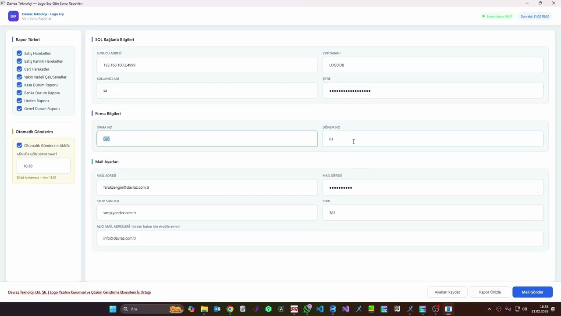Launch Outlook from the taskbar
This screenshot has width=561, height=316.
click(x=217, y=309)
